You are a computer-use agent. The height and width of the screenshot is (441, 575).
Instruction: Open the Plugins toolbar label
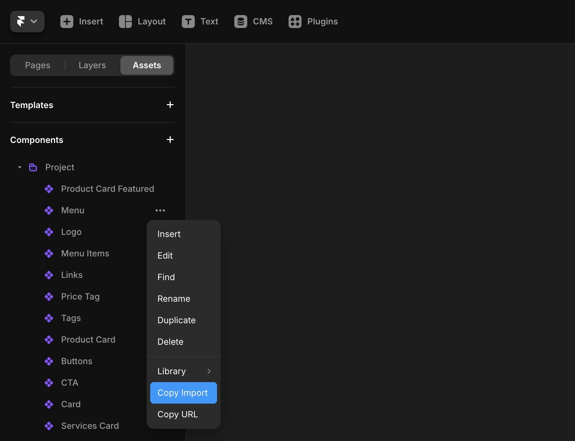[x=322, y=22]
